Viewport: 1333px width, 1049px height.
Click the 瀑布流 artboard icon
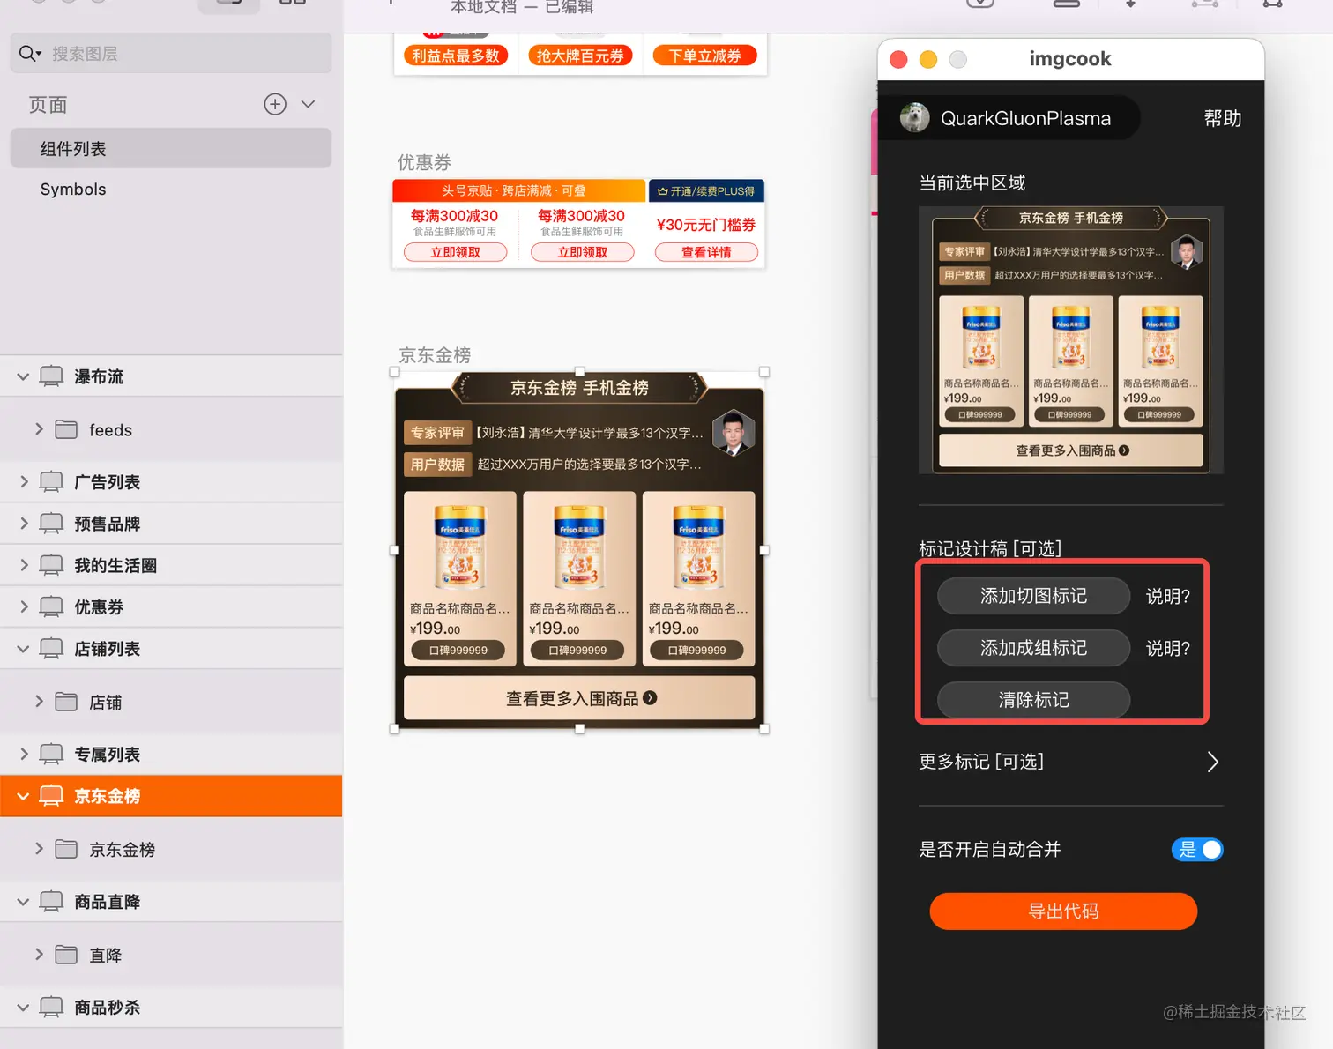pos(51,376)
